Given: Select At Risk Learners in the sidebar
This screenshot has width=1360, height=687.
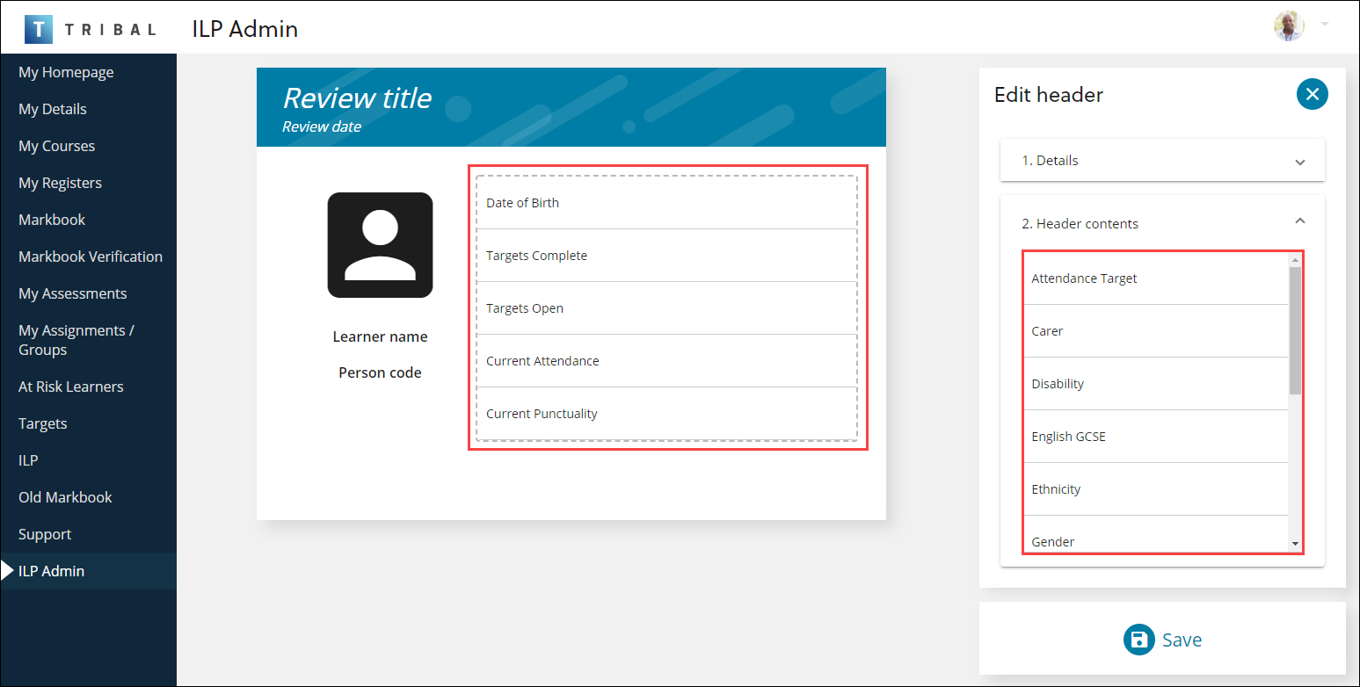Looking at the screenshot, I should click(71, 387).
